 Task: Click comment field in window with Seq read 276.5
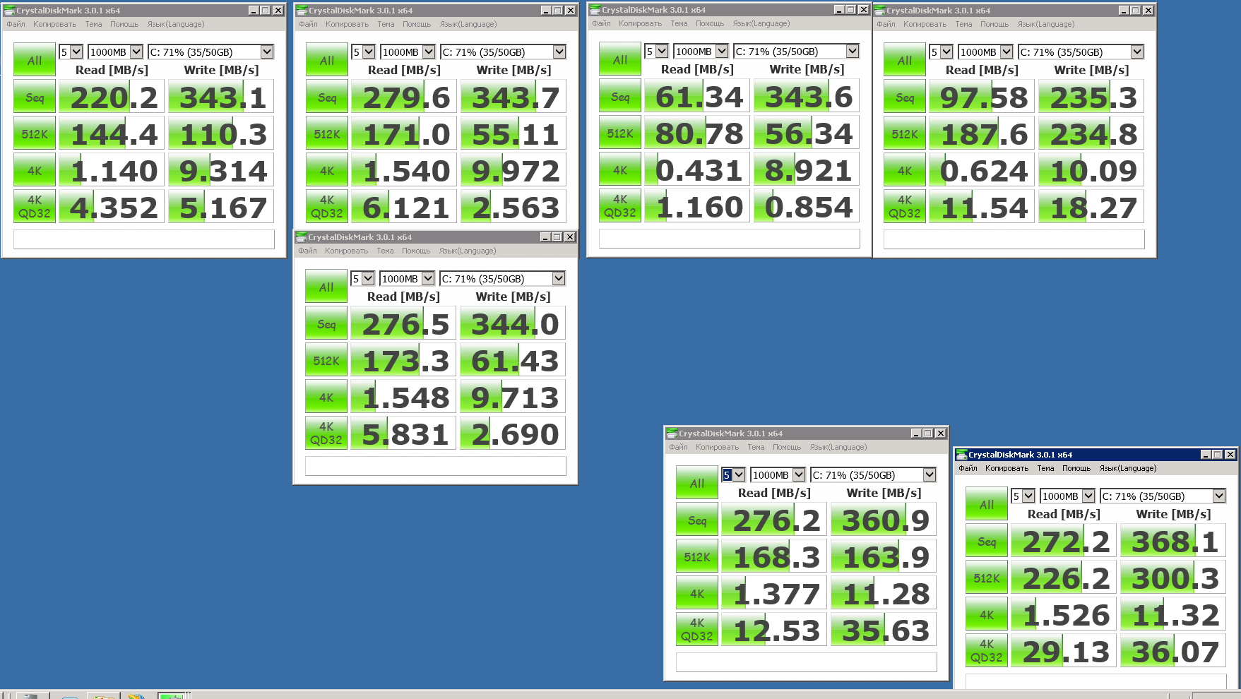[436, 466]
